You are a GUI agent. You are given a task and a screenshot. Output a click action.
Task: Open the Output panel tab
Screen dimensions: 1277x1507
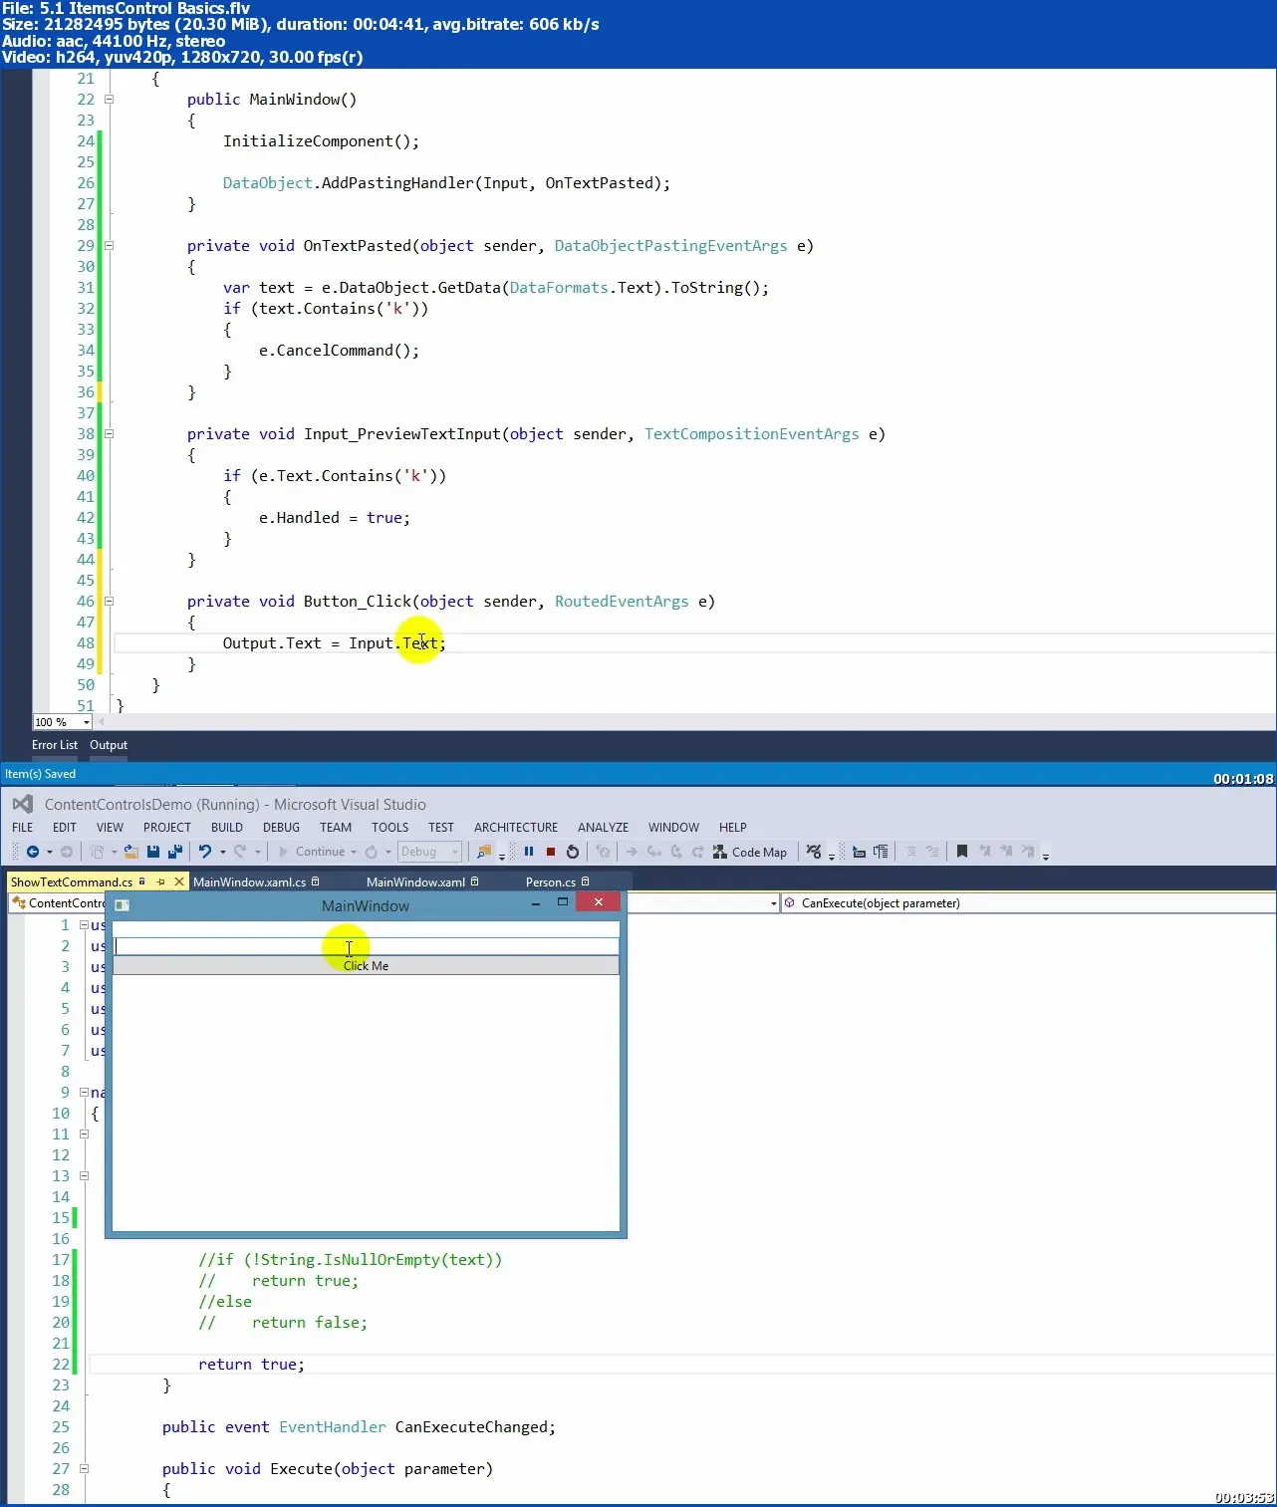click(x=109, y=745)
